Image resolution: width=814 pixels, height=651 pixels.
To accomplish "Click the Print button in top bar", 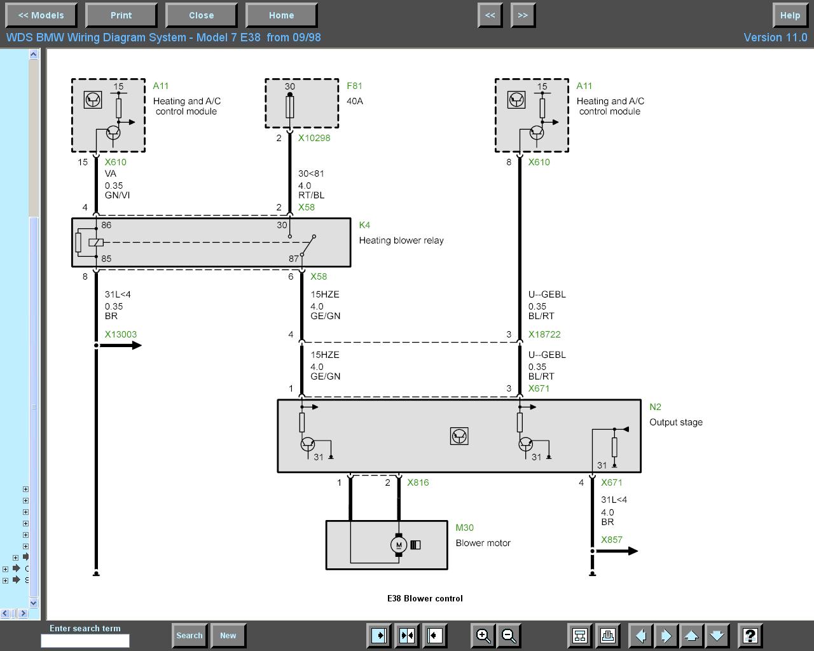I will (x=121, y=15).
